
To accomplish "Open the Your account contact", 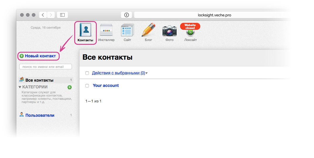I will (106, 86).
